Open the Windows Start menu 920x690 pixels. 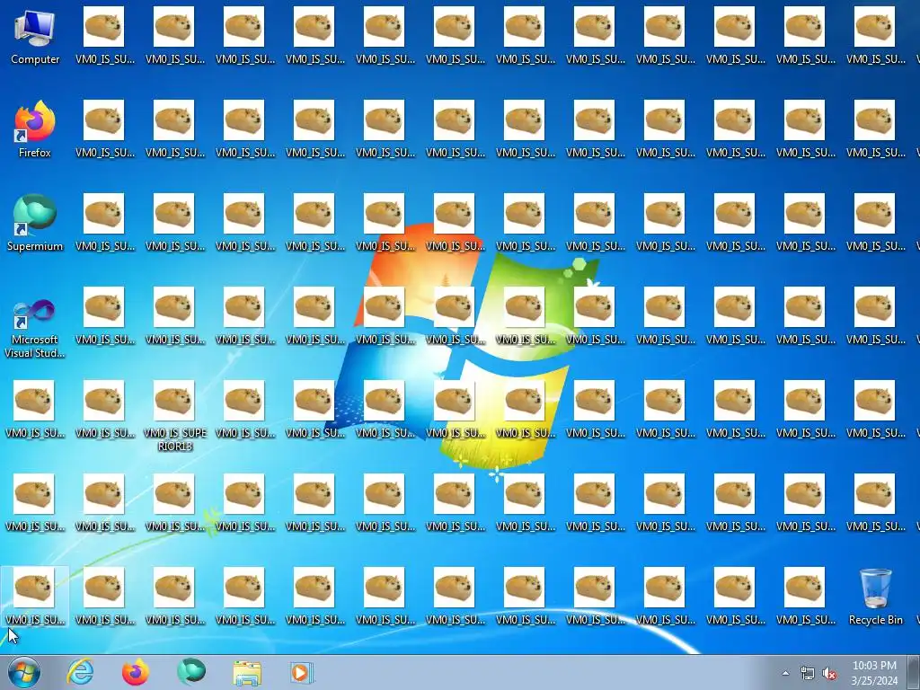tap(24, 672)
